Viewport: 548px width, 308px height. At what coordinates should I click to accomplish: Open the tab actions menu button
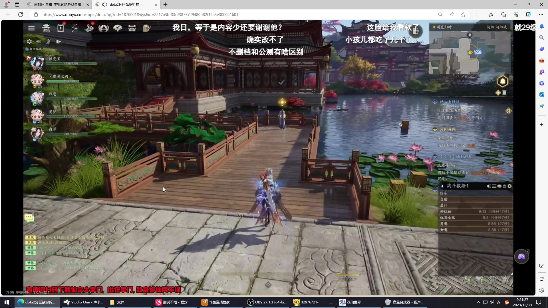(17, 5)
